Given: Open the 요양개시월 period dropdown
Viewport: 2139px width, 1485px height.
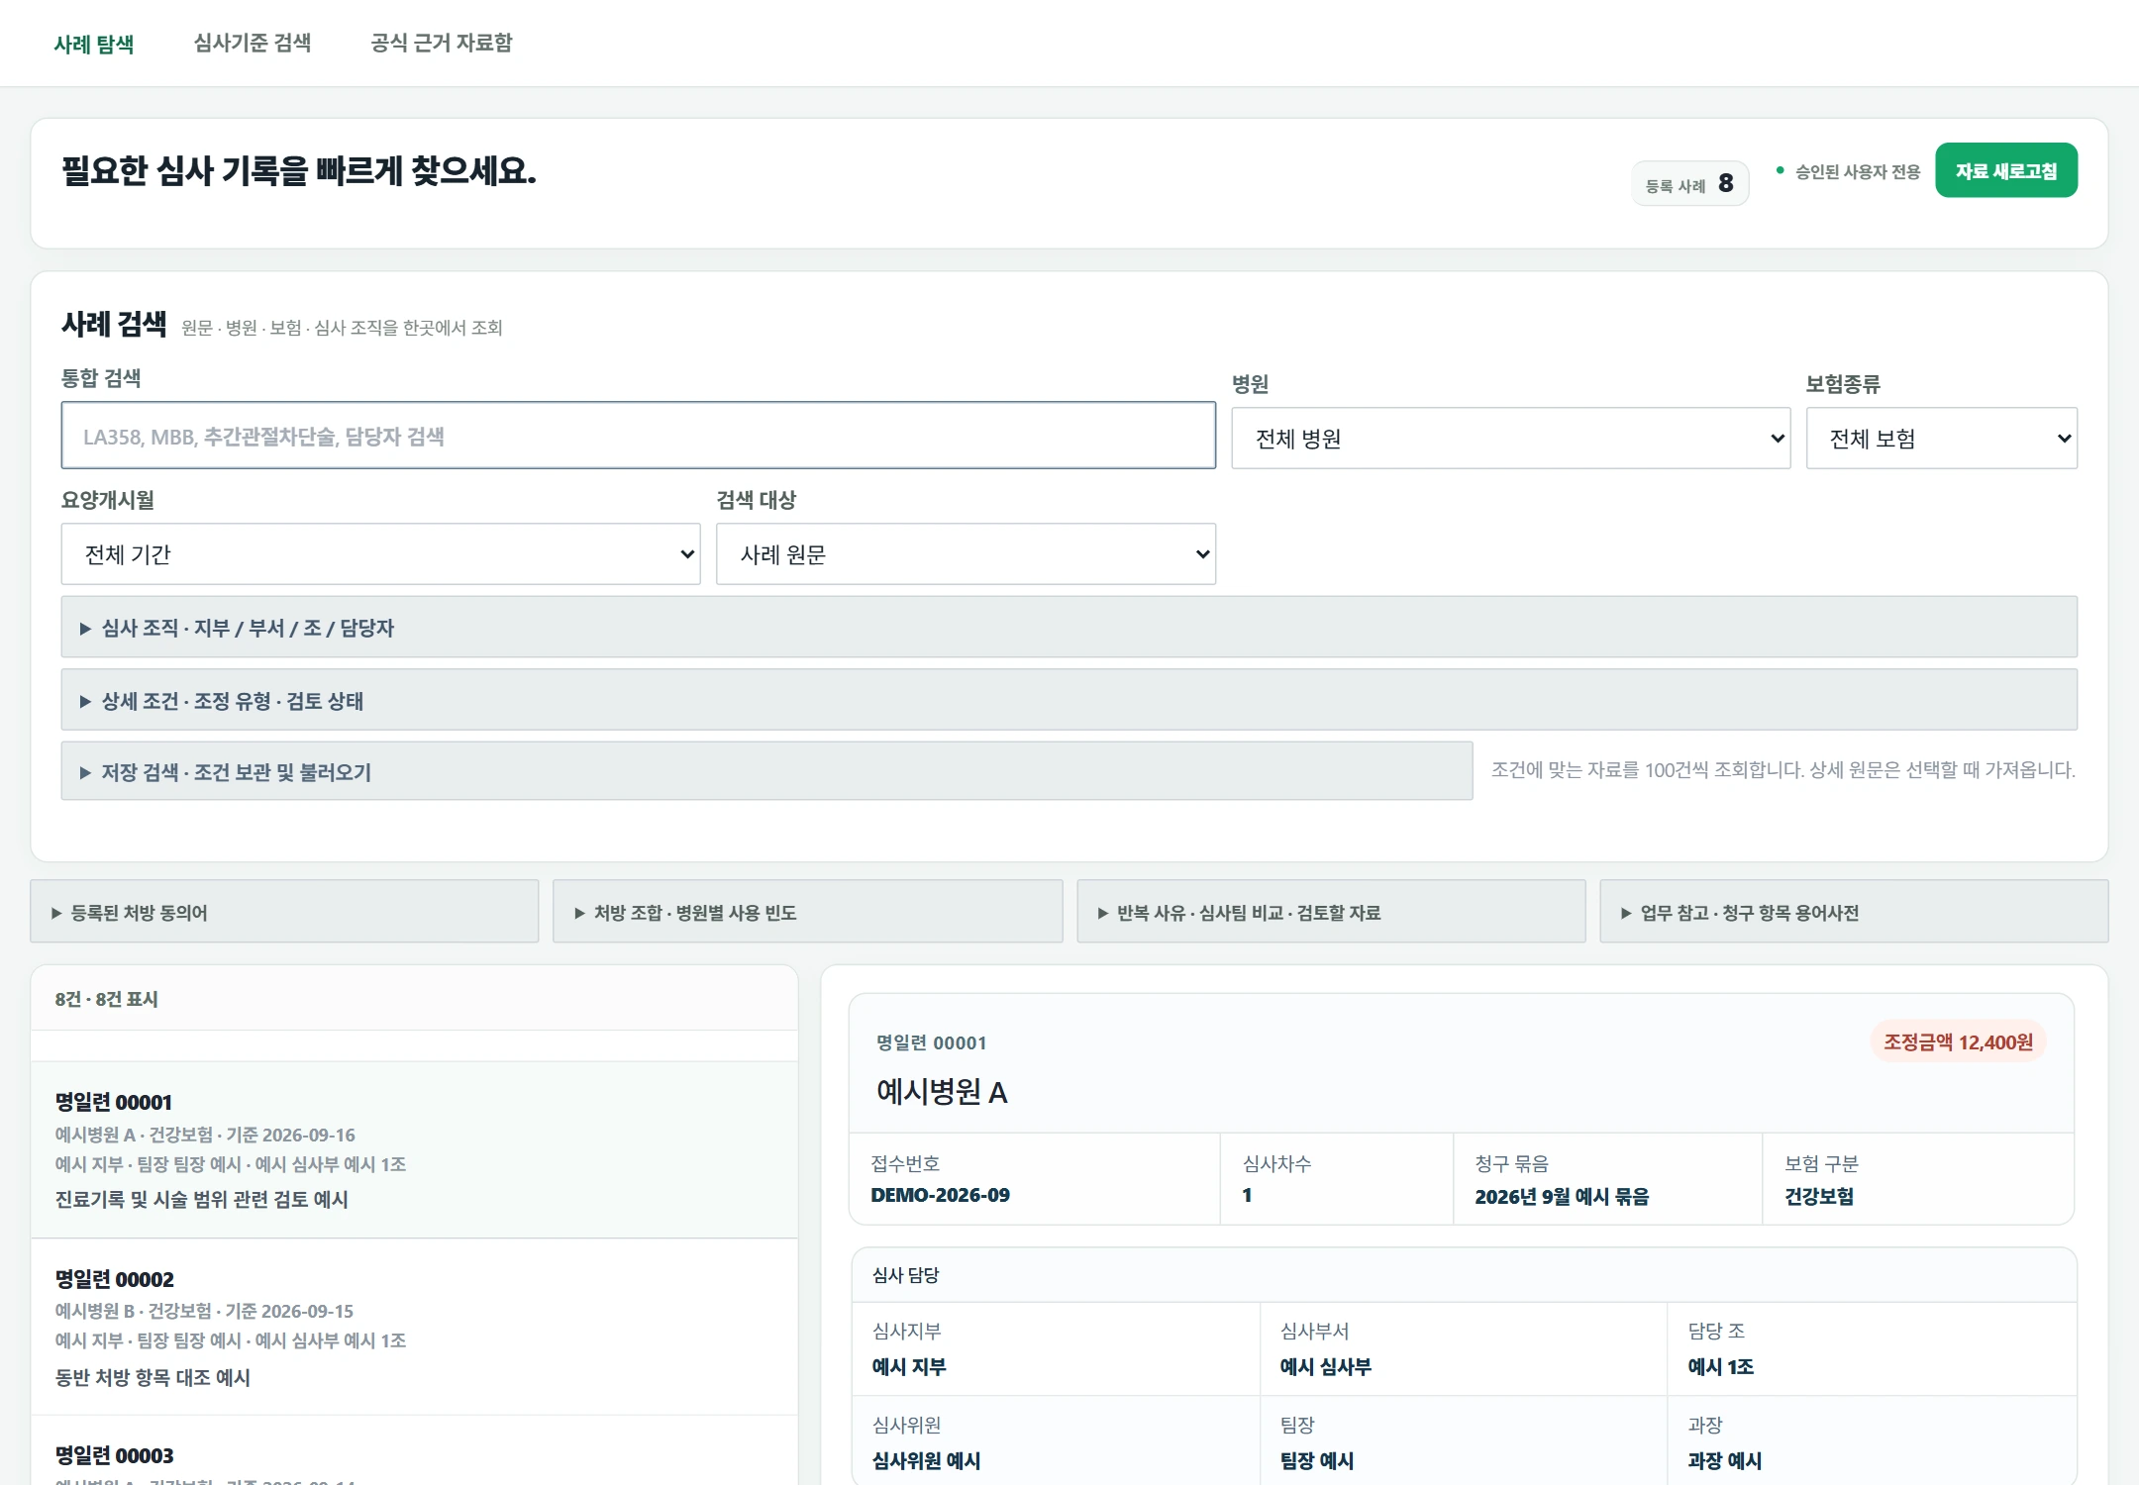Looking at the screenshot, I should (380, 553).
